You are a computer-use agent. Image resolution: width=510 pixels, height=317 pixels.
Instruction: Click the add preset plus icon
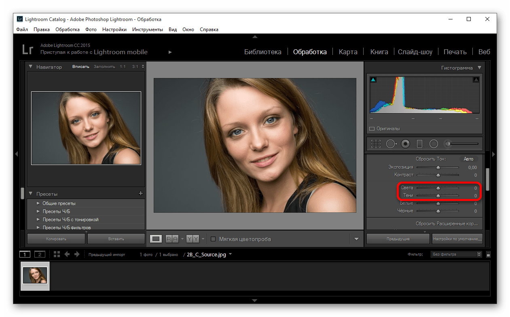click(x=141, y=194)
